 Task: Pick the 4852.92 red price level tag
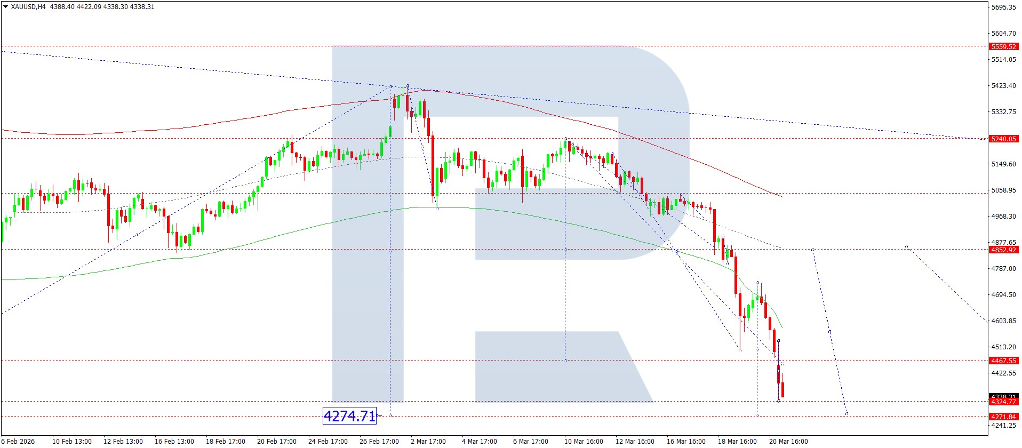point(1003,250)
